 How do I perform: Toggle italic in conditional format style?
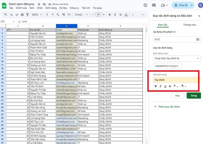point(161,86)
